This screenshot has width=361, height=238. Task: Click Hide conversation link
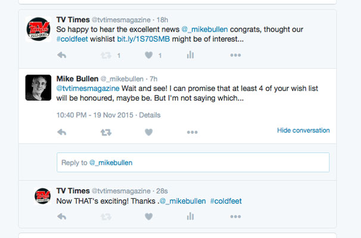[x=303, y=130]
